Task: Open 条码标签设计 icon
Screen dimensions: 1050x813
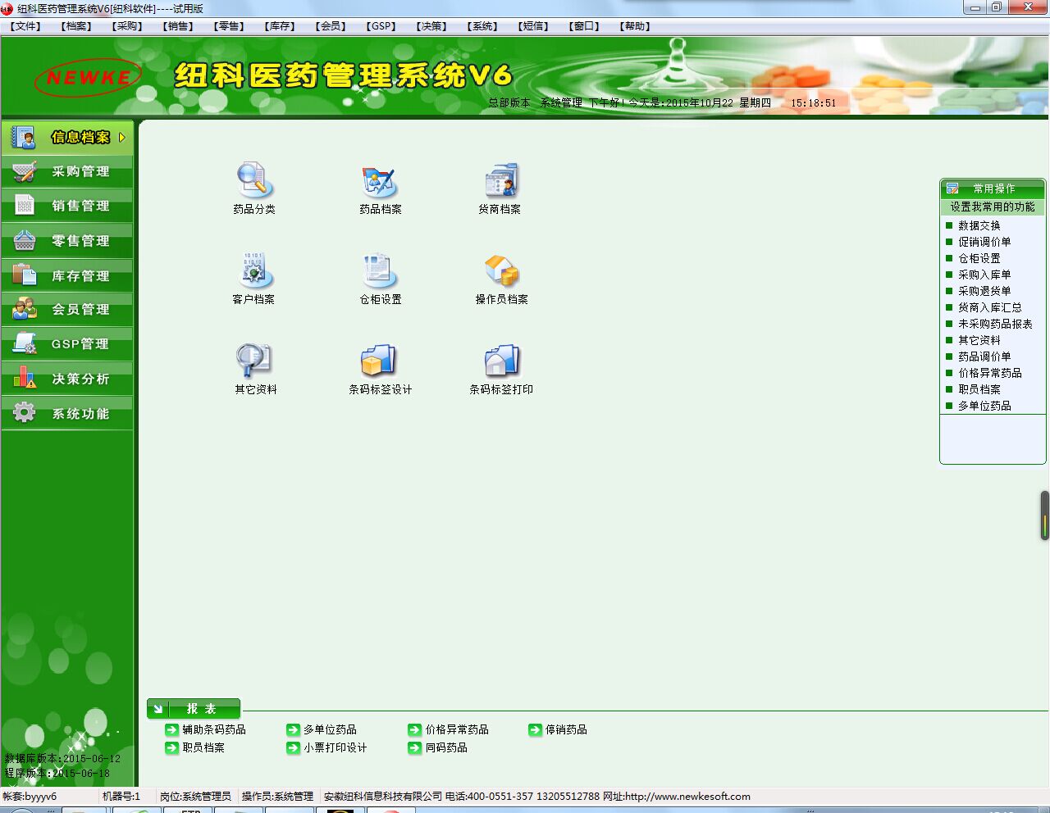Action: click(379, 361)
